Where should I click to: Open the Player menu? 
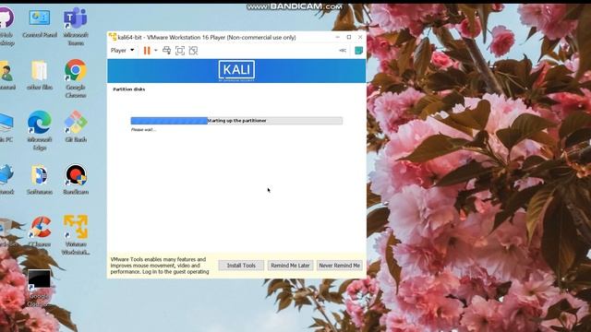click(122, 51)
